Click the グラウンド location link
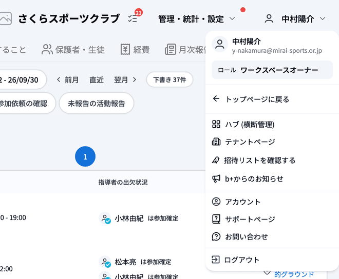The width and height of the screenshot is (339, 279). pyautogui.click(x=294, y=274)
